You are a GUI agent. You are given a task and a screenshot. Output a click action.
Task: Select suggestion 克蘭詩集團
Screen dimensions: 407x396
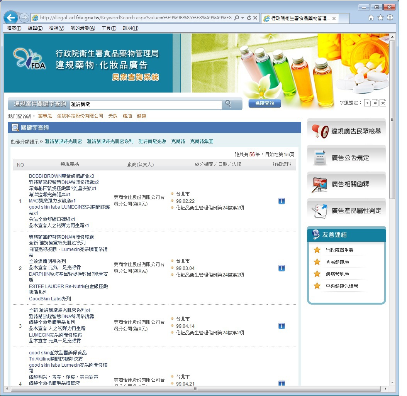click(202, 141)
